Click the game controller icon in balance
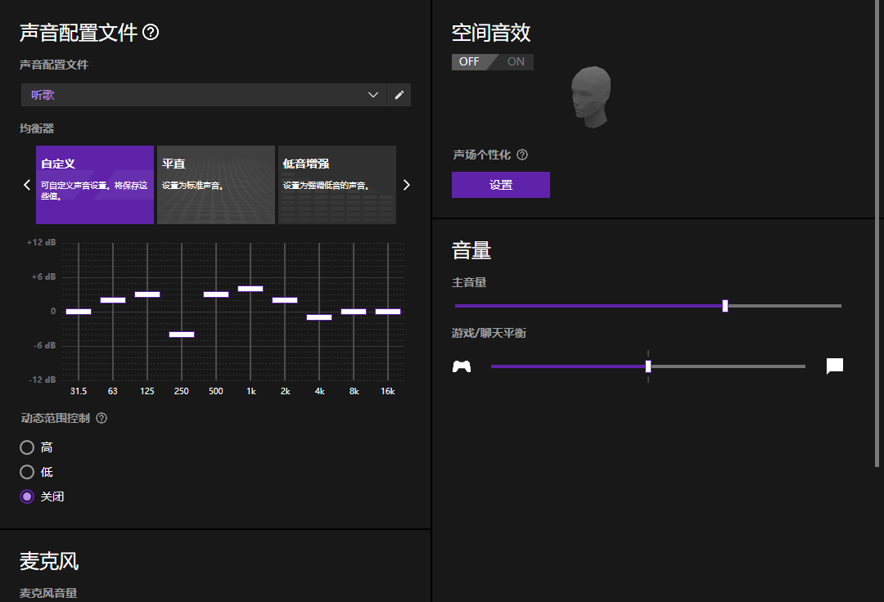Image resolution: width=884 pixels, height=602 pixels. tap(462, 366)
